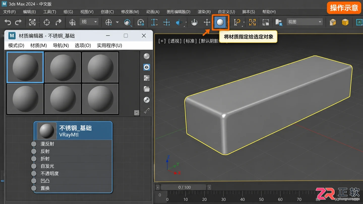Click the light orange cube icon
This screenshot has height=204, width=363.
[x=333, y=22]
